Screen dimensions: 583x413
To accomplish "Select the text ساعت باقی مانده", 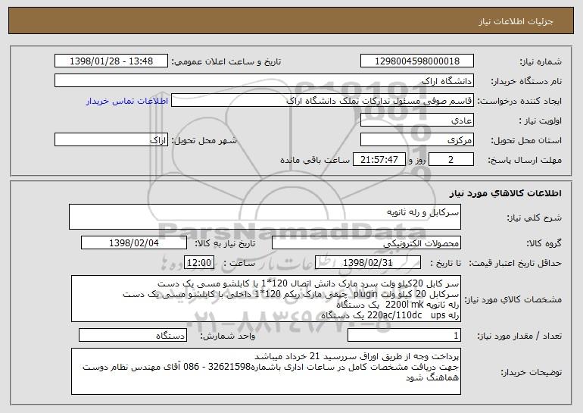I will (314, 160).
